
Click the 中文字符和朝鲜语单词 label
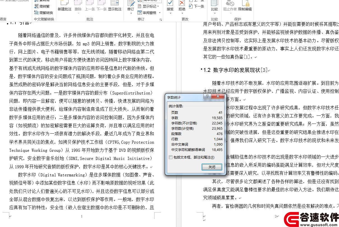188,150
